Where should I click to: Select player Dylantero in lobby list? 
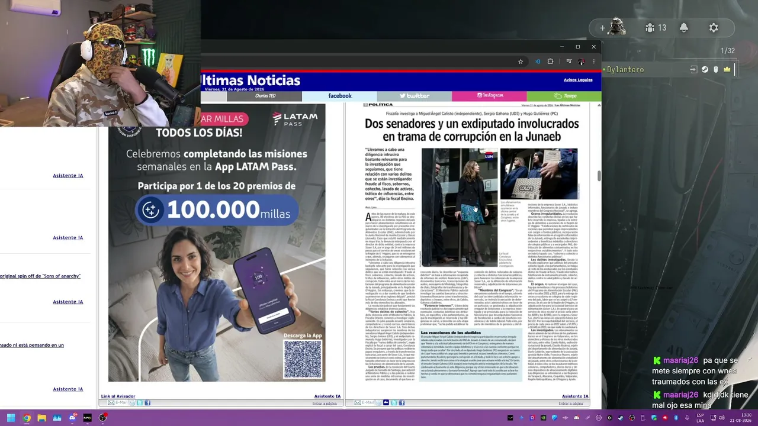pyautogui.click(x=625, y=70)
